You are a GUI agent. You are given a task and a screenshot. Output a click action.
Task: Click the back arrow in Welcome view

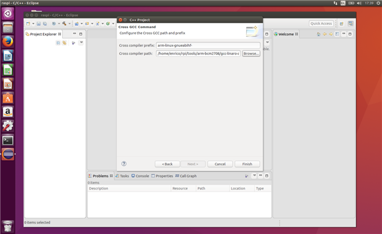(325, 34)
